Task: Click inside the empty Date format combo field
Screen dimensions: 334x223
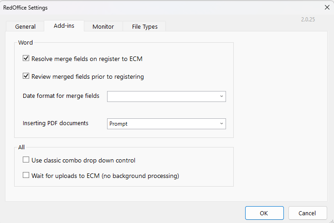Action: click(x=163, y=96)
